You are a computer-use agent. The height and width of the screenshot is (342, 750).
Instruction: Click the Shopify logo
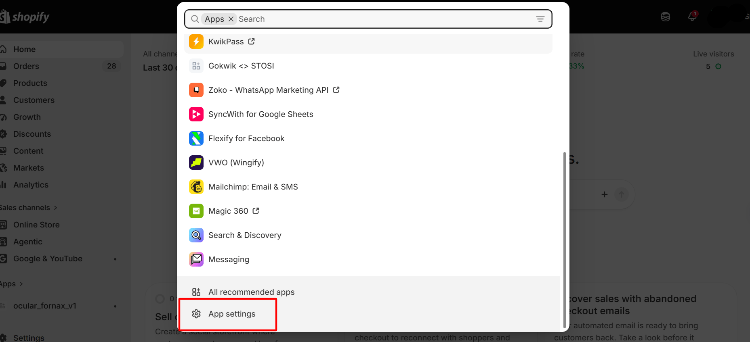25,17
